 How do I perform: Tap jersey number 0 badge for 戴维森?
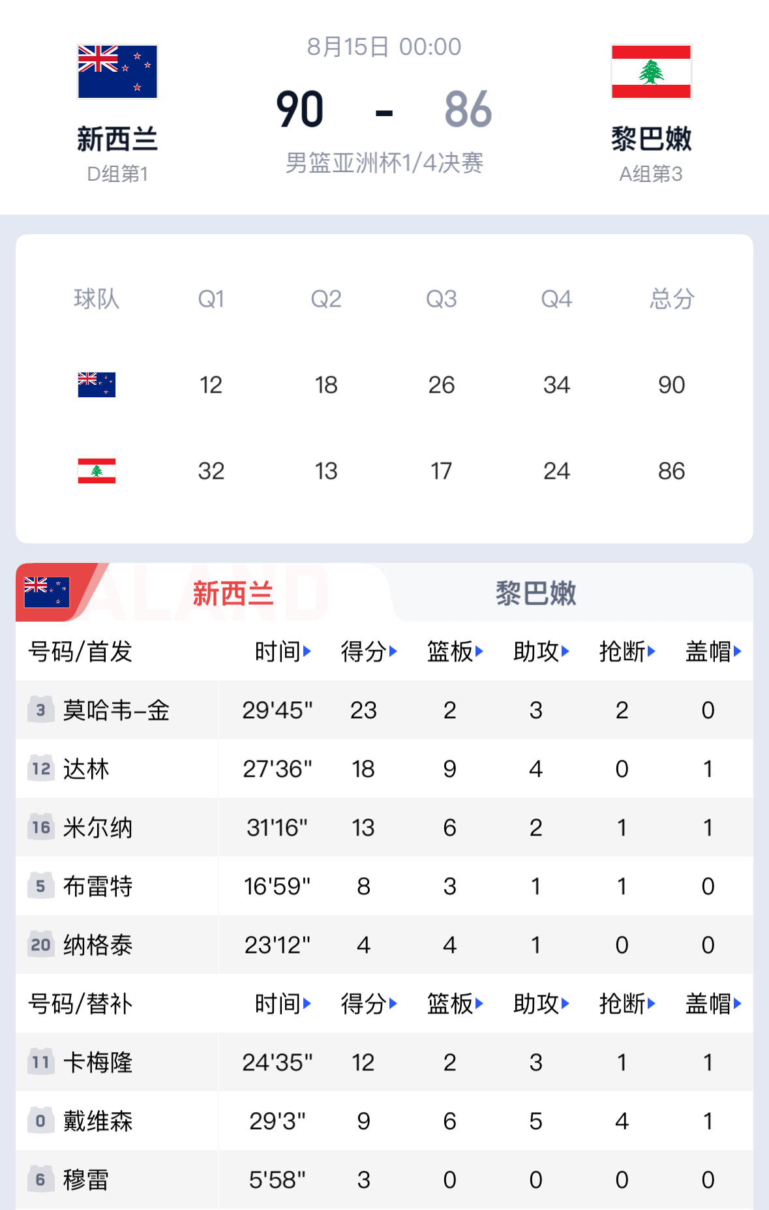point(40,1121)
